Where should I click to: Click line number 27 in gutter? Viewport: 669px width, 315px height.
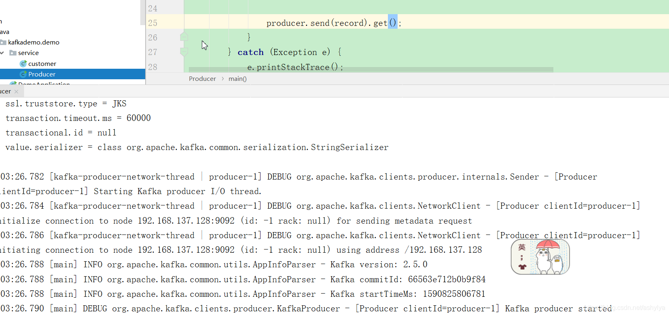tap(152, 52)
